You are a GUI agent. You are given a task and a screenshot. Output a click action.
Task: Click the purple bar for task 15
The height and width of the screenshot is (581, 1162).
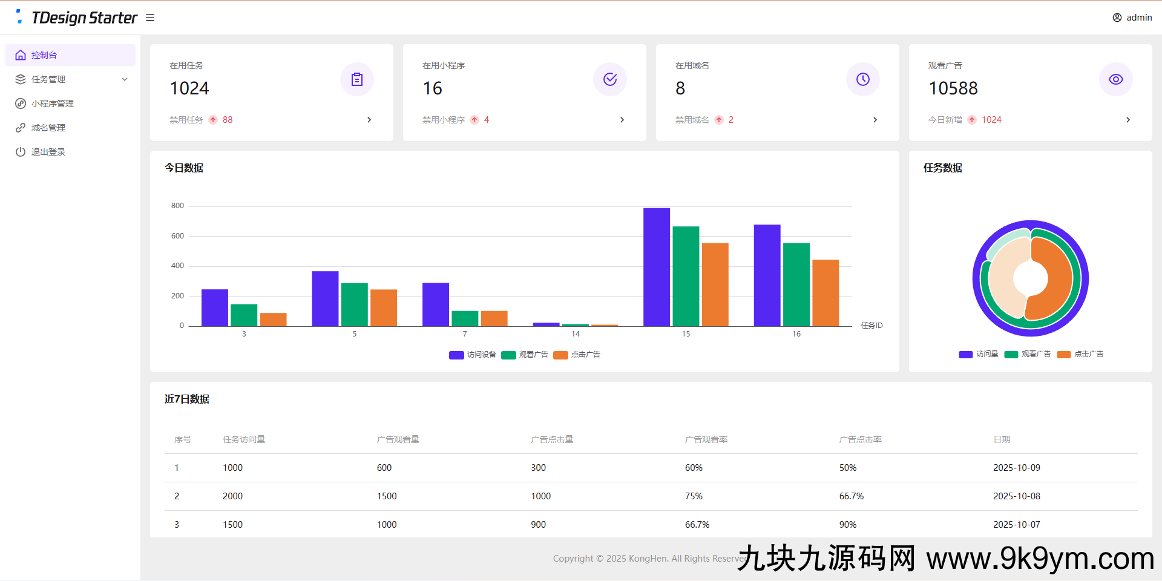click(657, 267)
